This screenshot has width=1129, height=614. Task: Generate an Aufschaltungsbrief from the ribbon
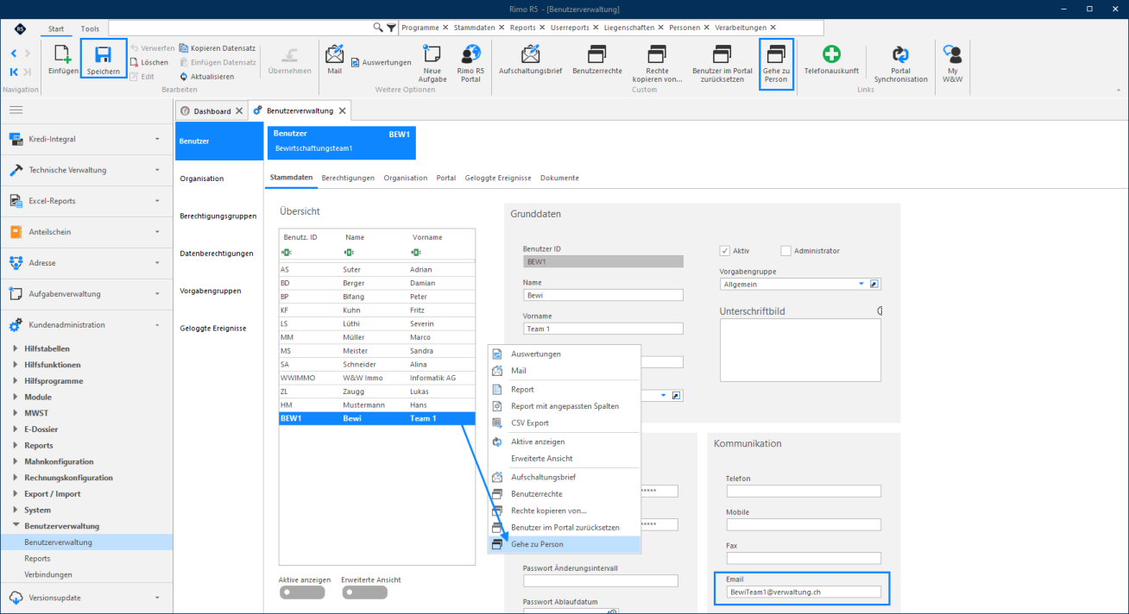(x=531, y=60)
